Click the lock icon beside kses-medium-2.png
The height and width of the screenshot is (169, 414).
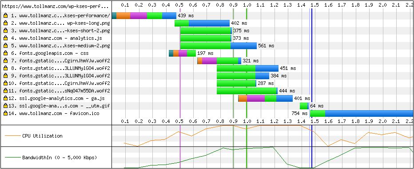click(x=5, y=46)
